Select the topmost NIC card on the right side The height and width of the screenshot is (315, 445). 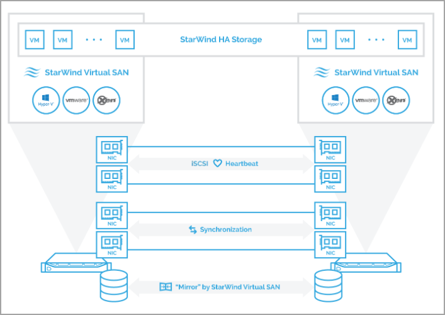click(330, 150)
